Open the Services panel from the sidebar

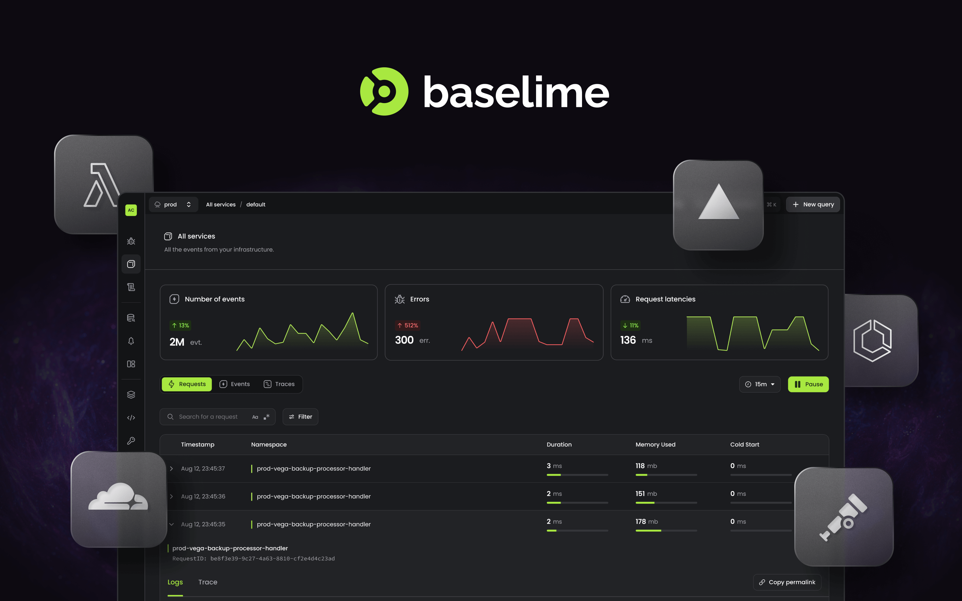click(131, 264)
